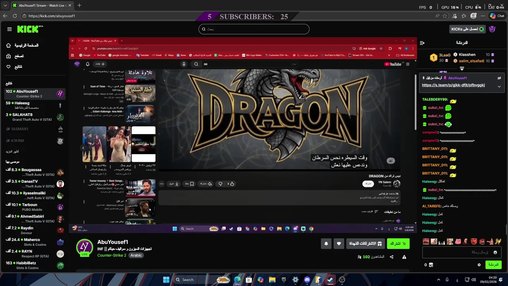Click the green Subscribe button
Image resolution: width=508 pixels, height=286 pixels.
point(398,243)
